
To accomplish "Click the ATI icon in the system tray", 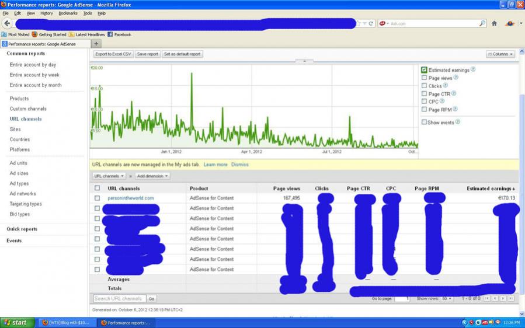I will (485, 323).
